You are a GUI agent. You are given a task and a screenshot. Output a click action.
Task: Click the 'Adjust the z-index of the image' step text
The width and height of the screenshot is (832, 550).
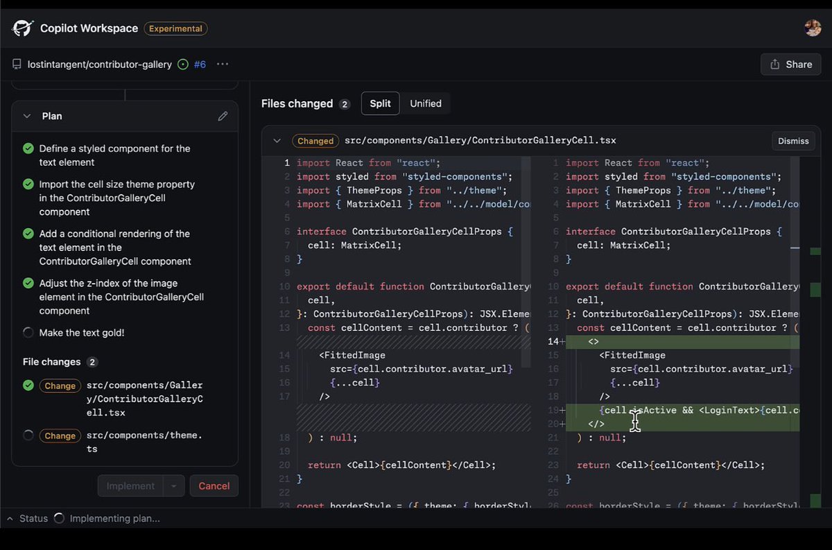click(x=121, y=297)
